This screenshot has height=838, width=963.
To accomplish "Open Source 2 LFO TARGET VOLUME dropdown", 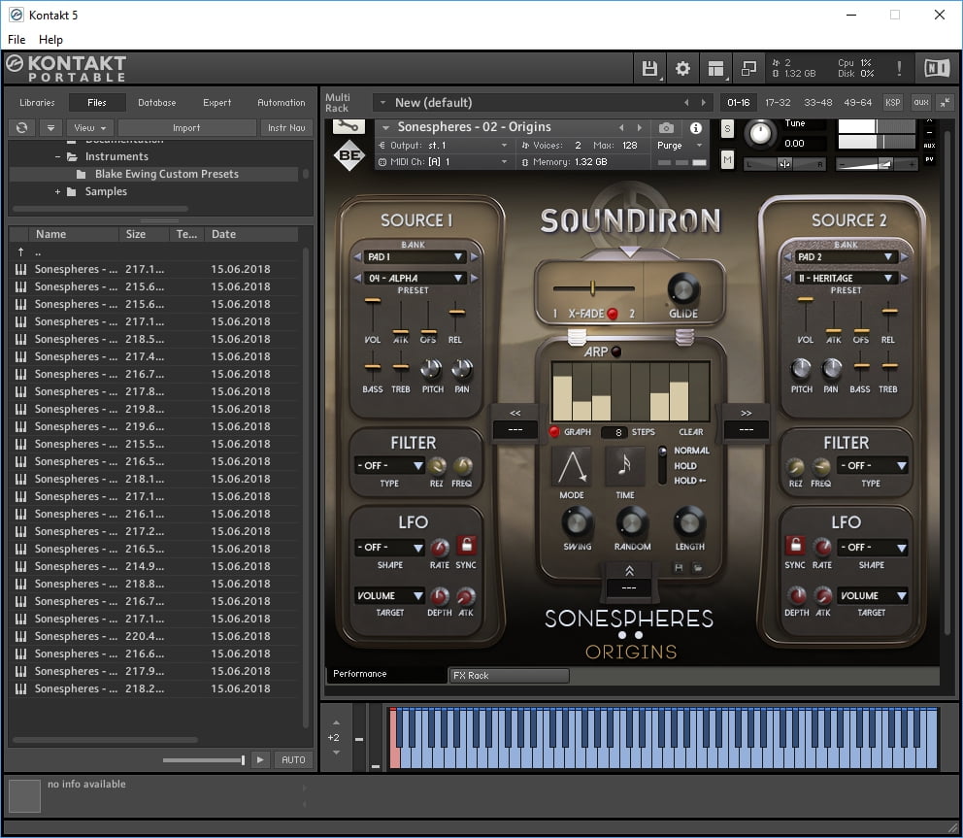I will [873, 595].
